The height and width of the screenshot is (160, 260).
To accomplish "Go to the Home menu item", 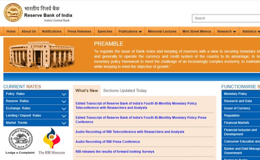I will click(11, 32).
